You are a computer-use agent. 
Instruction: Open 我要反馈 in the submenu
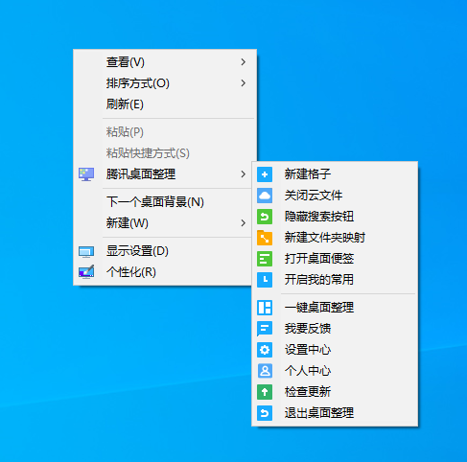click(335, 329)
